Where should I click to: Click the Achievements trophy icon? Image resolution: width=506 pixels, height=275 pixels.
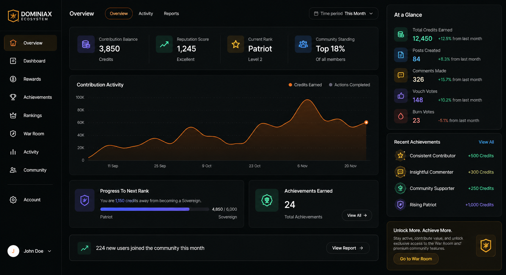13,97
